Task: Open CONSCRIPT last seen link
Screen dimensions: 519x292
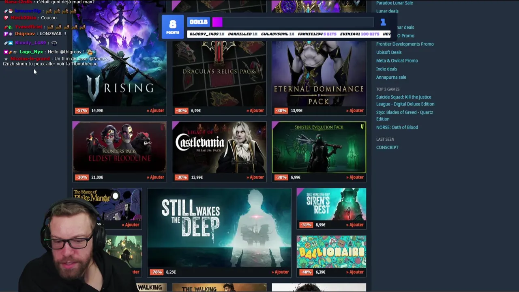Action: tap(387, 148)
